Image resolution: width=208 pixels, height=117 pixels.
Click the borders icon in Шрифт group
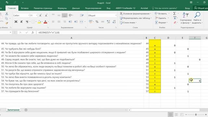(33, 22)
